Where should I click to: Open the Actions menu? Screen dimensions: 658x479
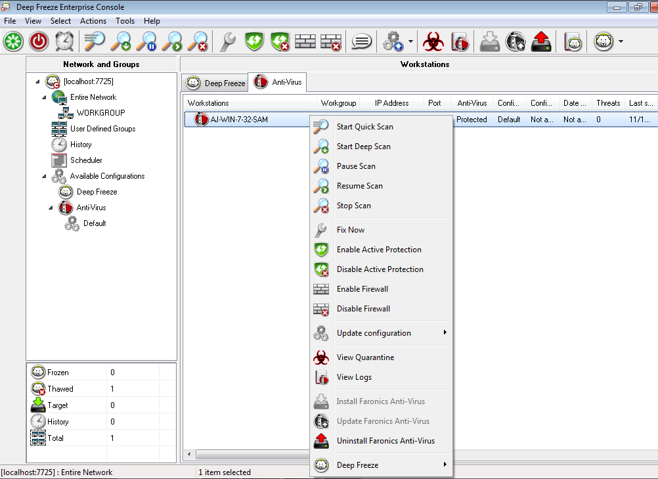(93, 21)
